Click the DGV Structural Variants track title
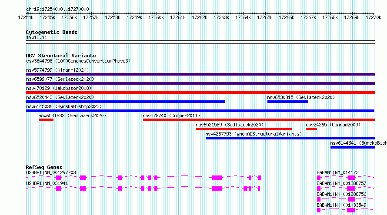Image resolution: width=387 pixels, height=215 pixels. [x=61, y=56]
